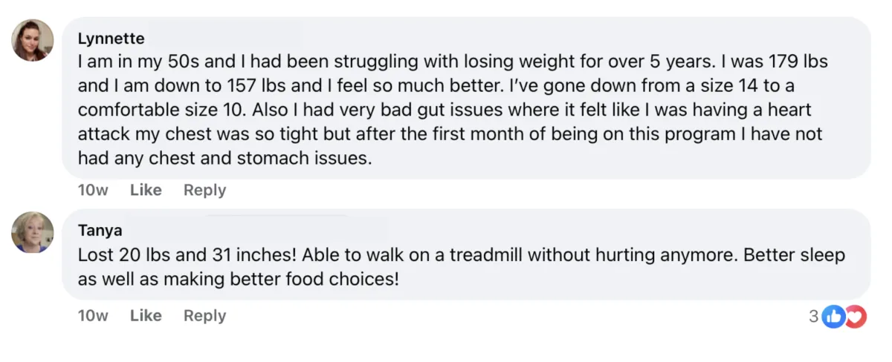
Task: Open Tanya's profile picture
Action: pyautogui.click(x=33, y=232)
